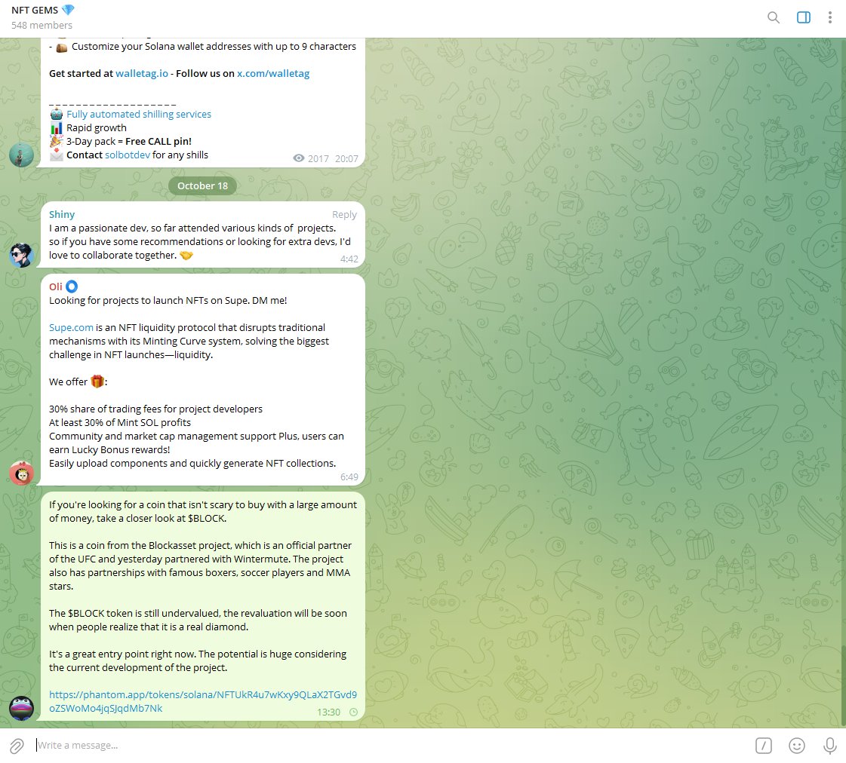Click the robot emoji before shilling services
The image size is (846, 763).
[57, 115]
